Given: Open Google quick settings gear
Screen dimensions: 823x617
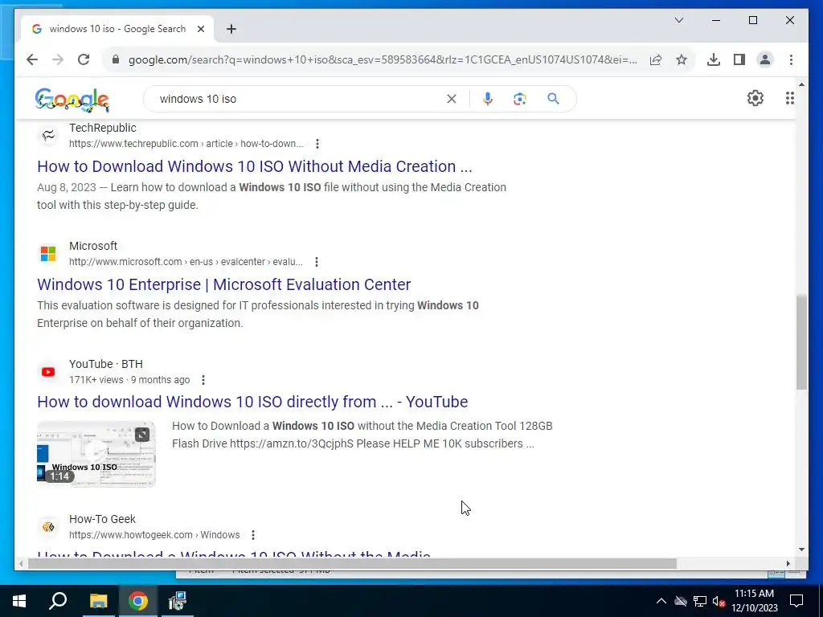Looking at the screenshot, I should tap(755, 98).
